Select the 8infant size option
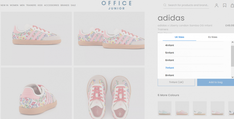234x119 pixels. pos(170,75)
